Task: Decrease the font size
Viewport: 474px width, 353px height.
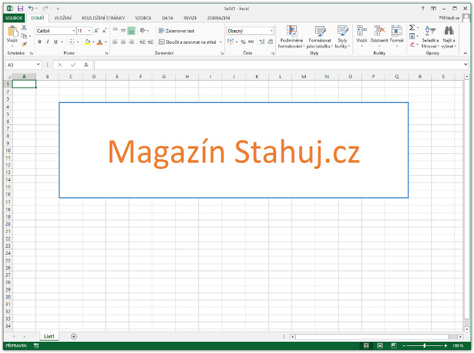Action: pyautogui.click(x=104, y=31)
